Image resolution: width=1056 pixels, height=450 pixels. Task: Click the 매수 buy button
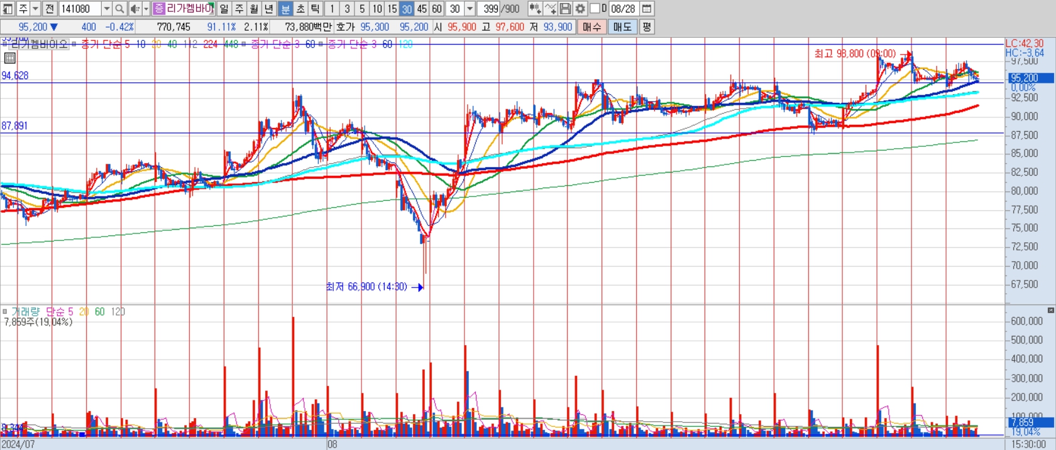coord(591,27)
